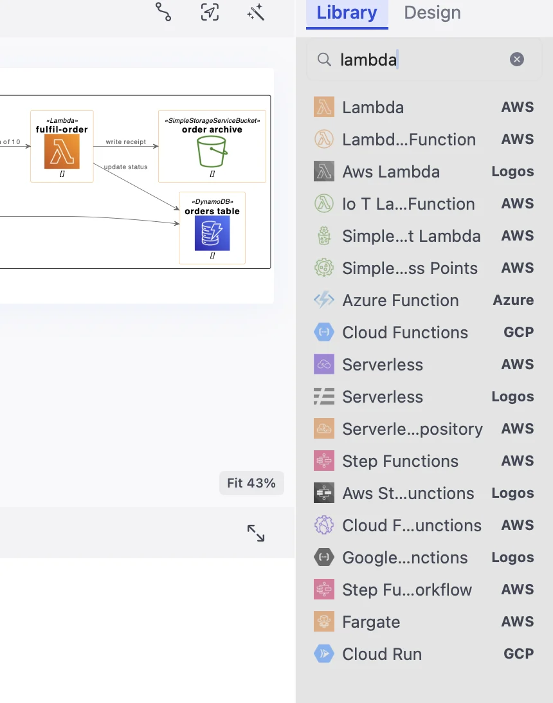This screenshot has width=553, height=703.
Task: Select the orders table DynamoDB node
Action: click(x=212, y=228)
